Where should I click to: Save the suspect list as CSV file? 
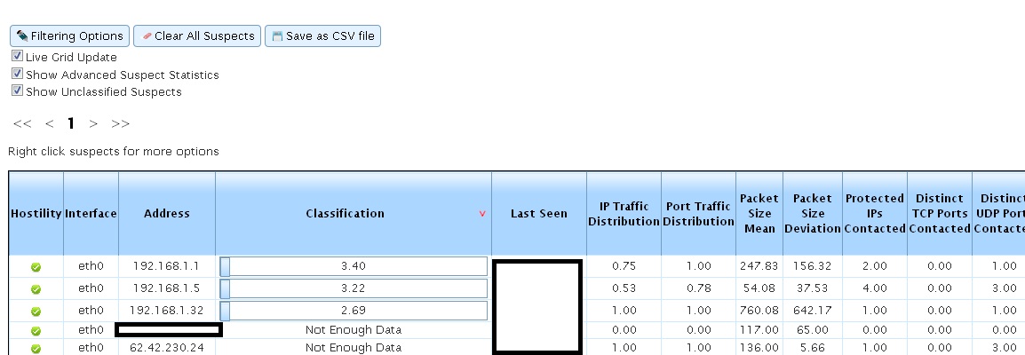click(323, 36)
